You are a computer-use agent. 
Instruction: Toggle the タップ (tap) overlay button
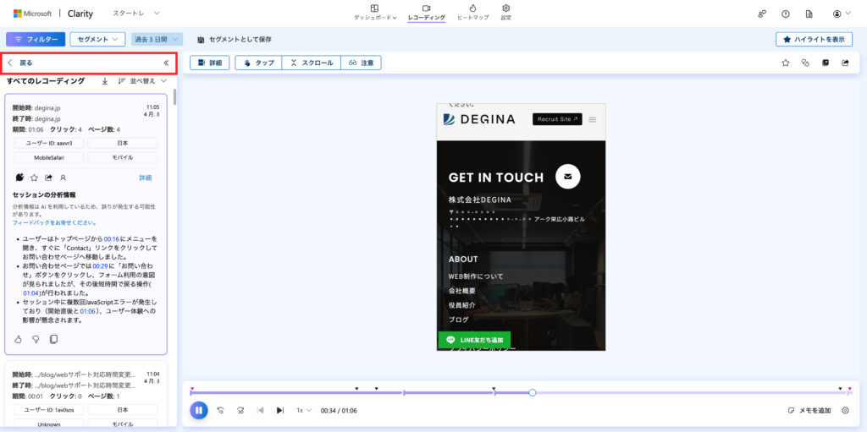(258, 63)
